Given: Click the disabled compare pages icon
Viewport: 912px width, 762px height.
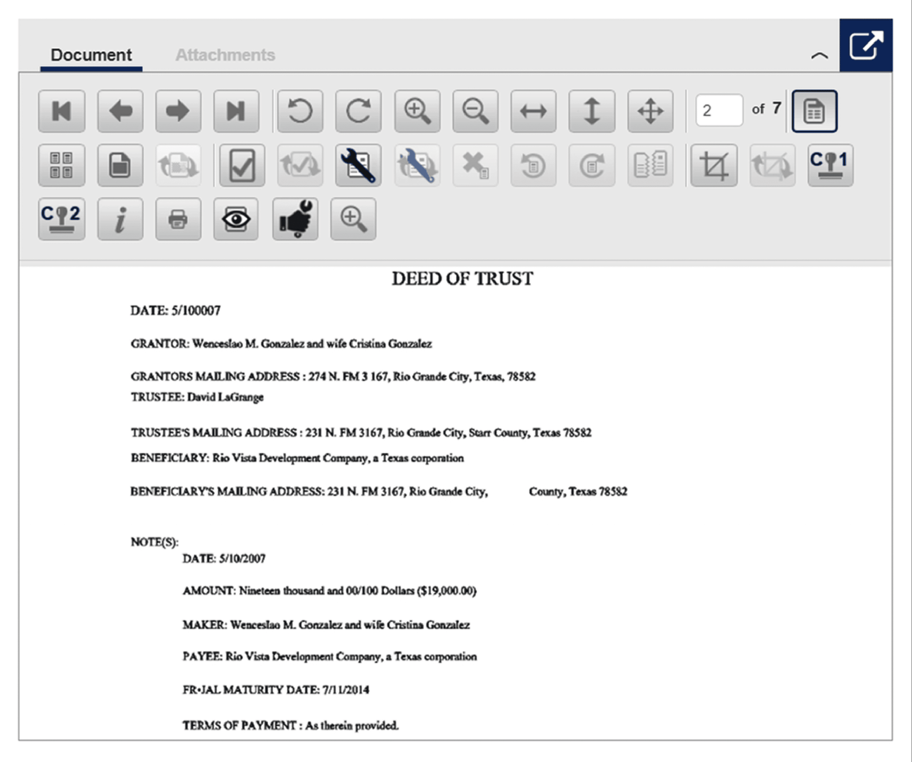Looking at the screenshot, I should pyautogui.click(x=650, y=165).
